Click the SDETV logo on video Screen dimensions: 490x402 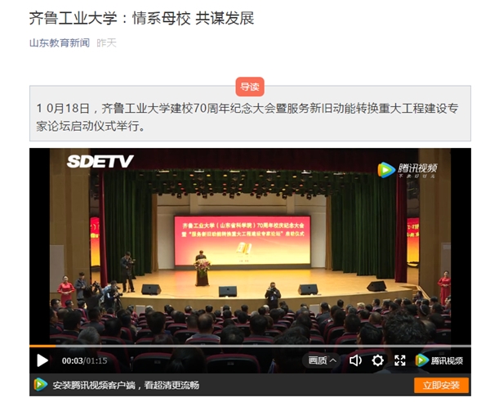100,161
